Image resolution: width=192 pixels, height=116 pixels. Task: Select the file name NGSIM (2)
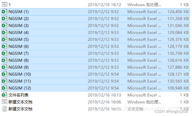[x=18, y=18]
